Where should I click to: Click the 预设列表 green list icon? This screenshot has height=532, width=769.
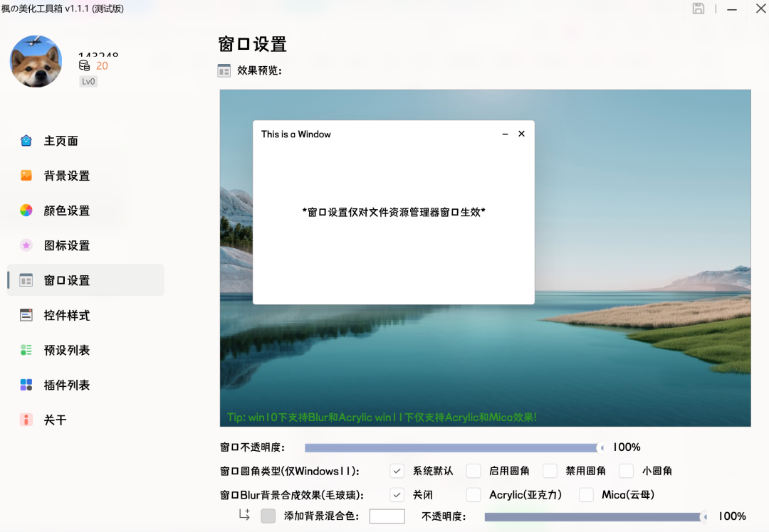coord(26,350)
